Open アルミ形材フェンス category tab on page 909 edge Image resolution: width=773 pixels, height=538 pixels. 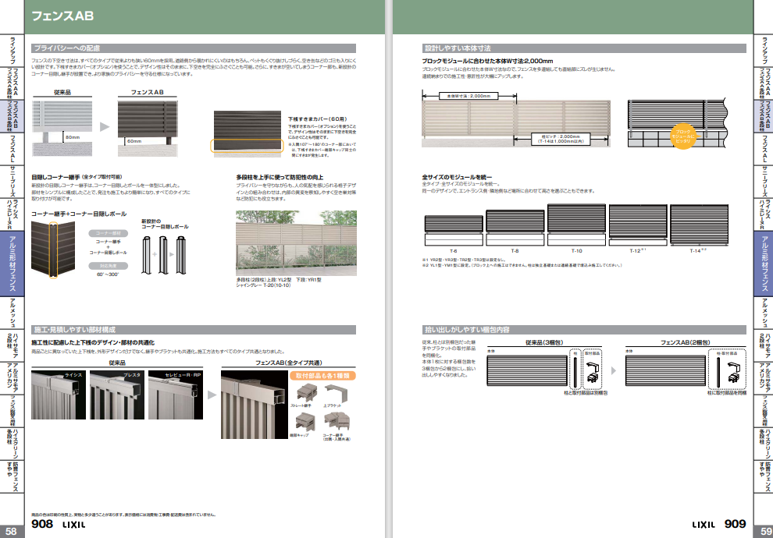coord(763,264)
